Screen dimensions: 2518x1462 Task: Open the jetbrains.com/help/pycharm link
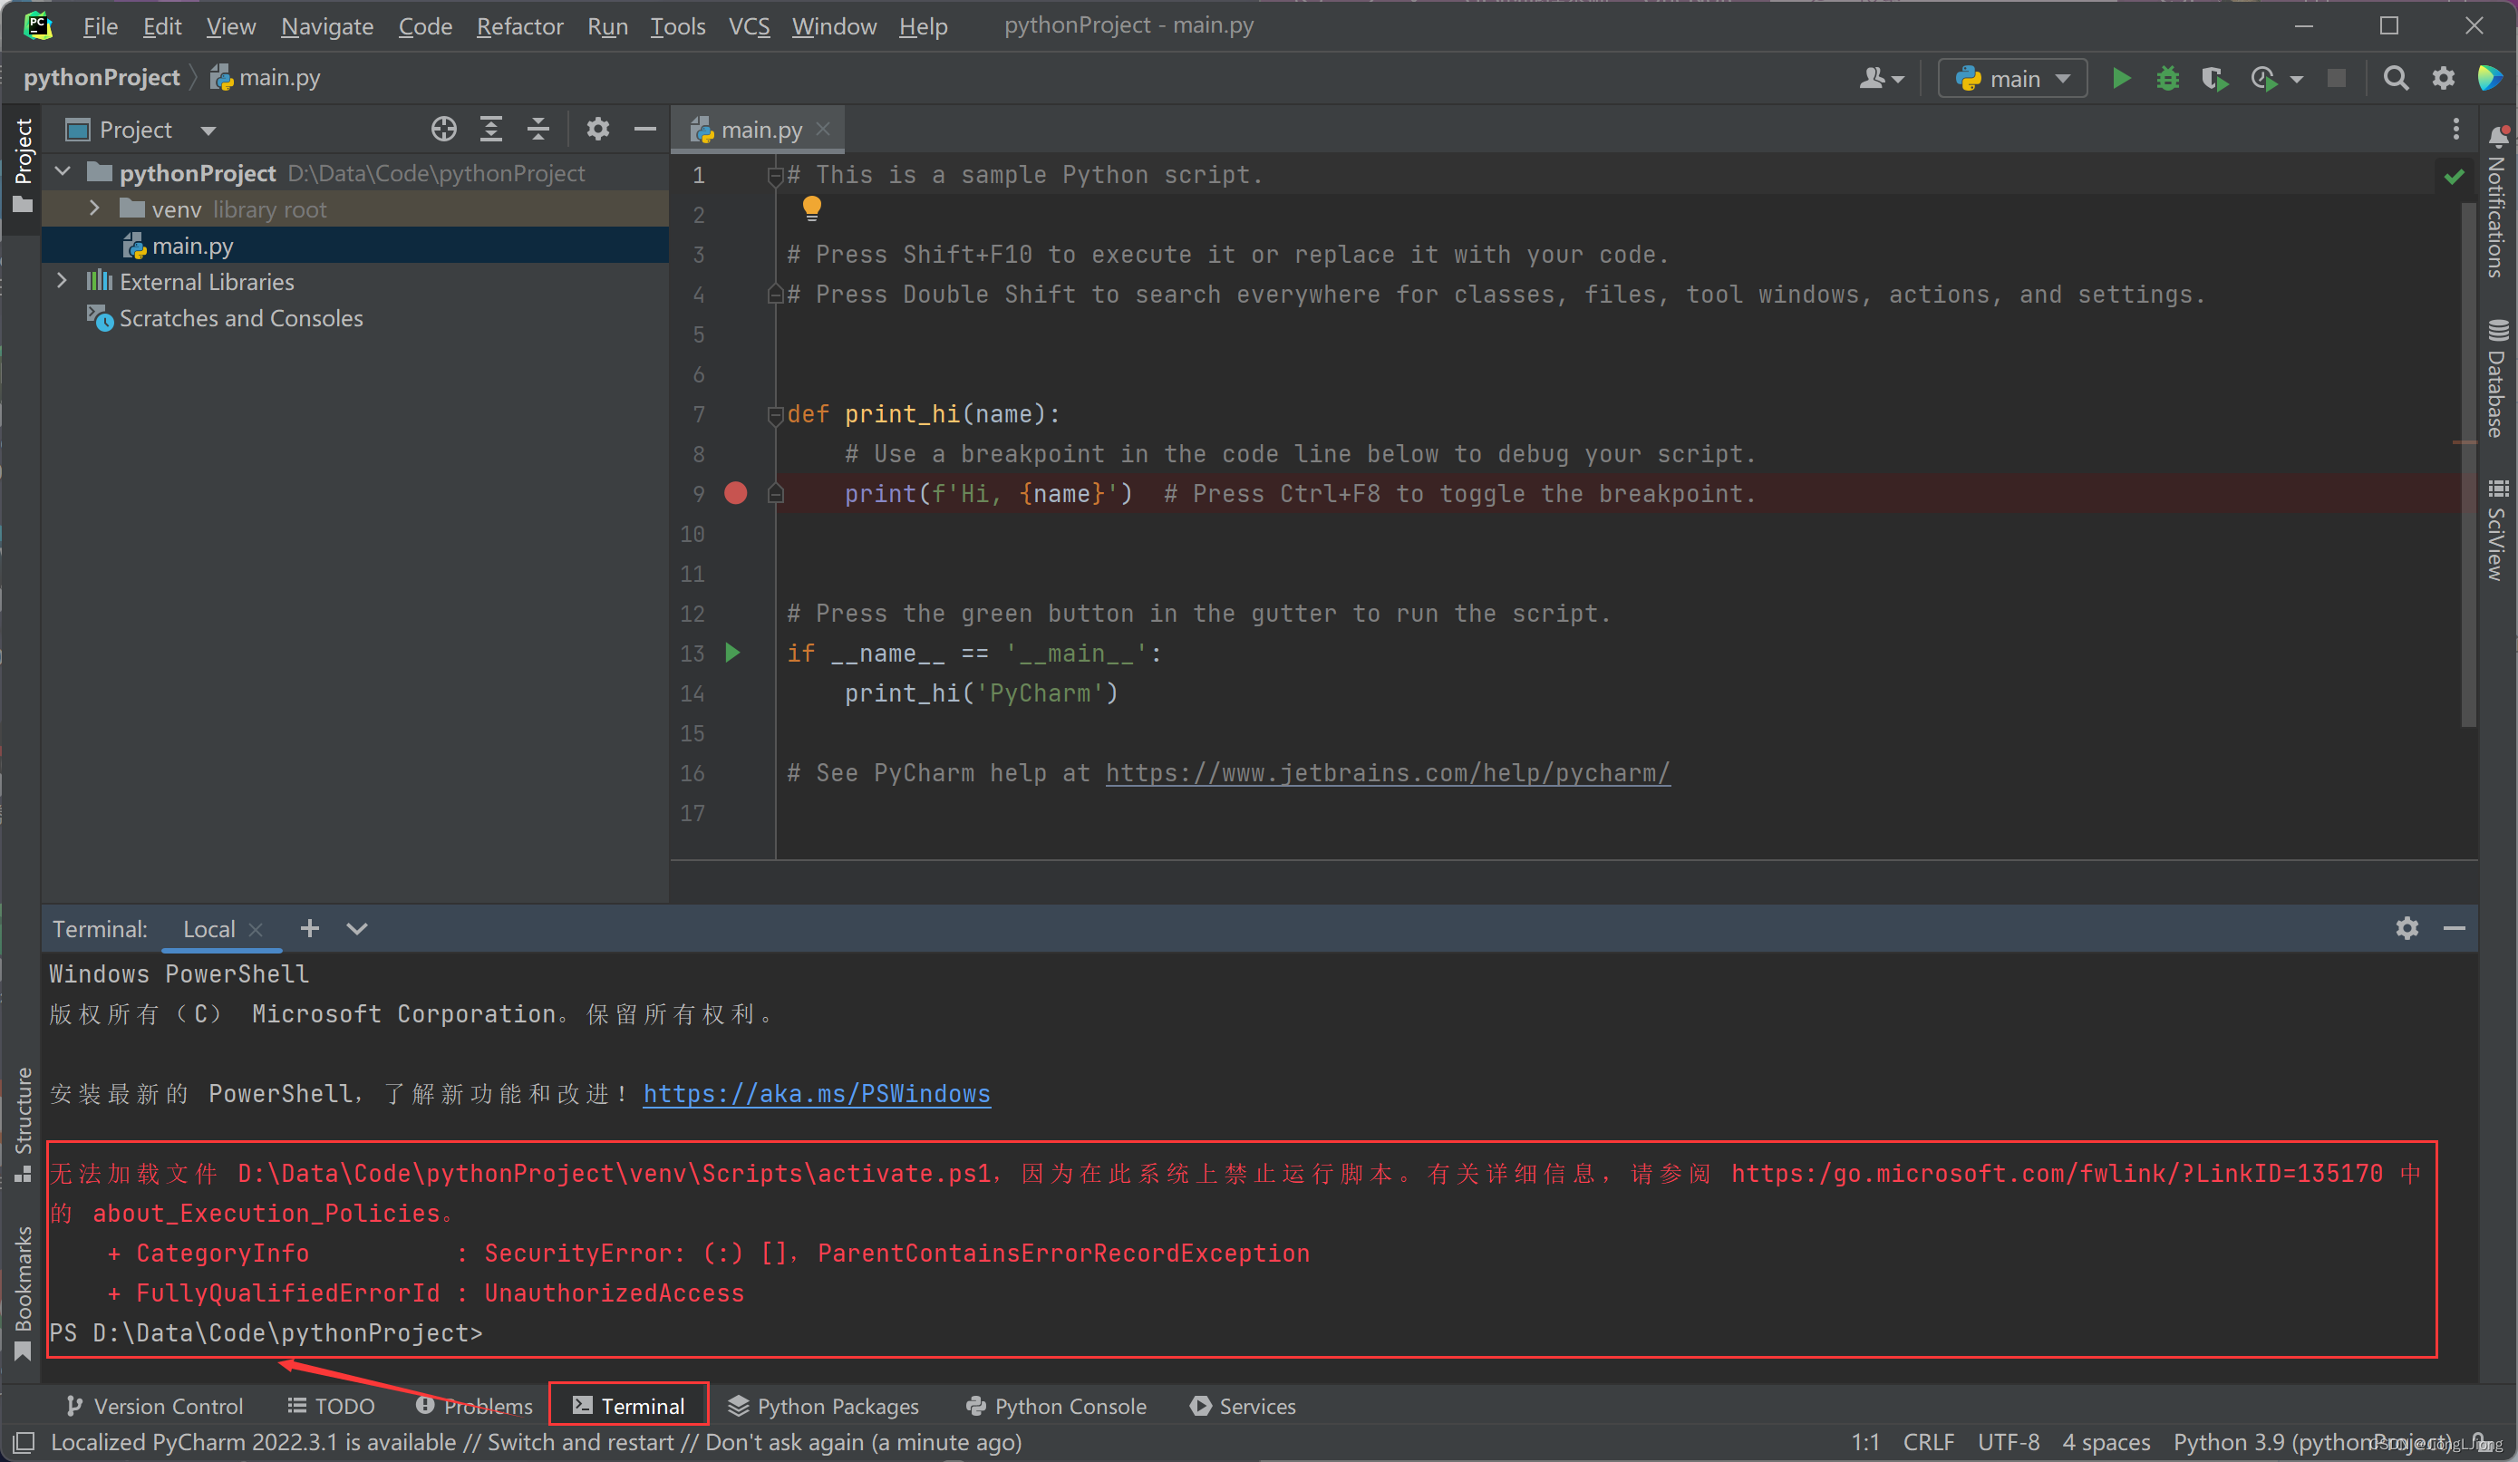tap(1387, 772)
